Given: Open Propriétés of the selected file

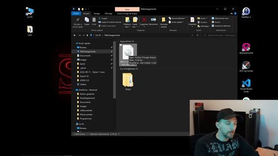Looking at the screenshot, I should point(192,22).
